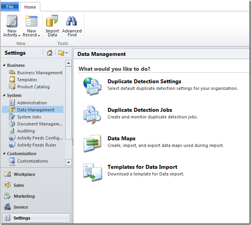This screenshot has height=225, width=251.
Task: Open Administration in the System tree
Action: pos(32,103)
